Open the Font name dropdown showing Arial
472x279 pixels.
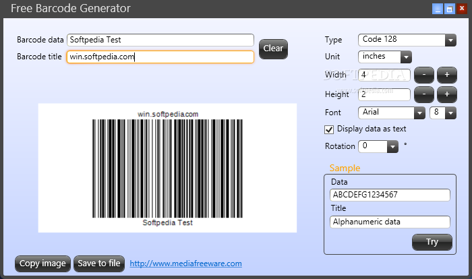(x=391, y=113)
